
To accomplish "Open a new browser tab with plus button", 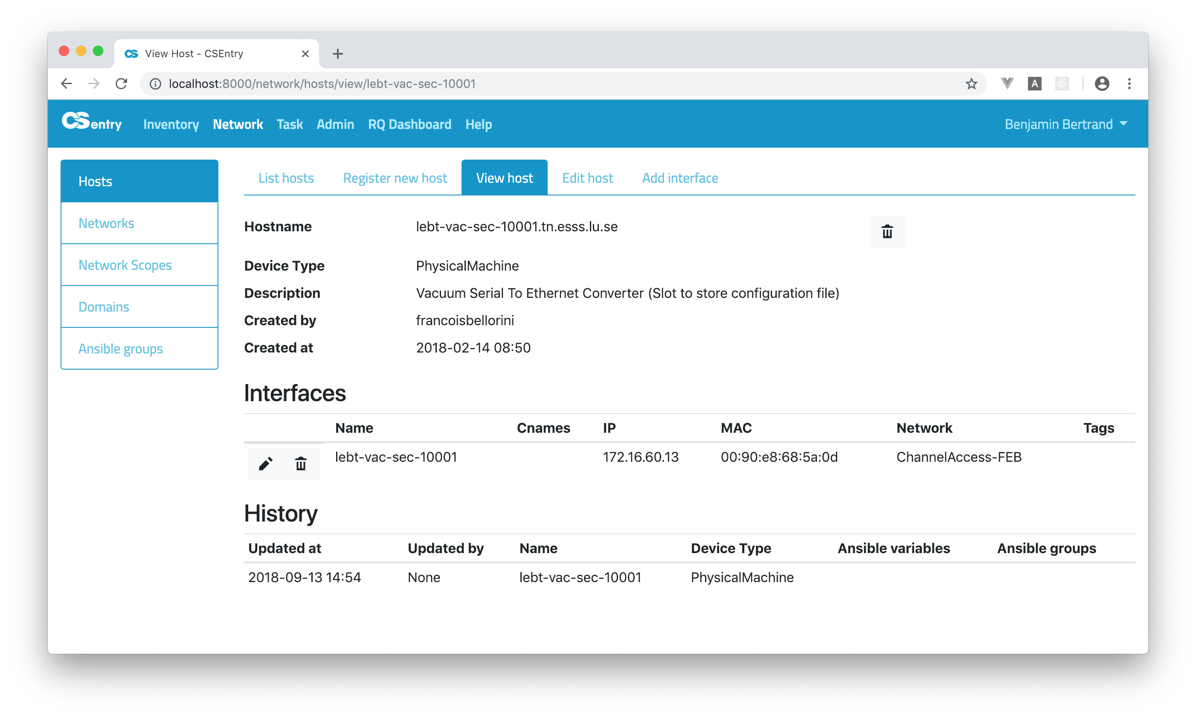I will [x=337, y=54].
